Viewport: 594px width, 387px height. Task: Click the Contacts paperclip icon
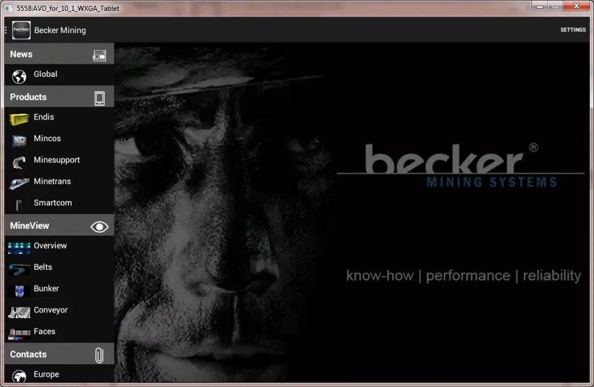(x=99, y=355)
